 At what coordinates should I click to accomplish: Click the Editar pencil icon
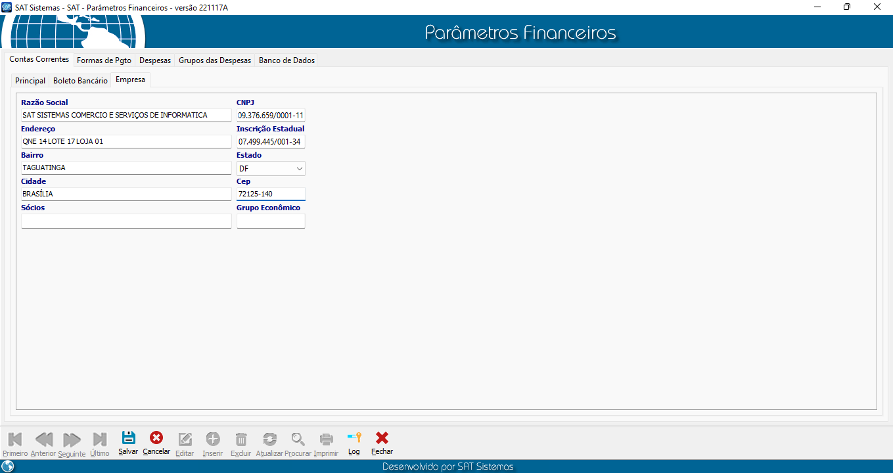point(185,439)
